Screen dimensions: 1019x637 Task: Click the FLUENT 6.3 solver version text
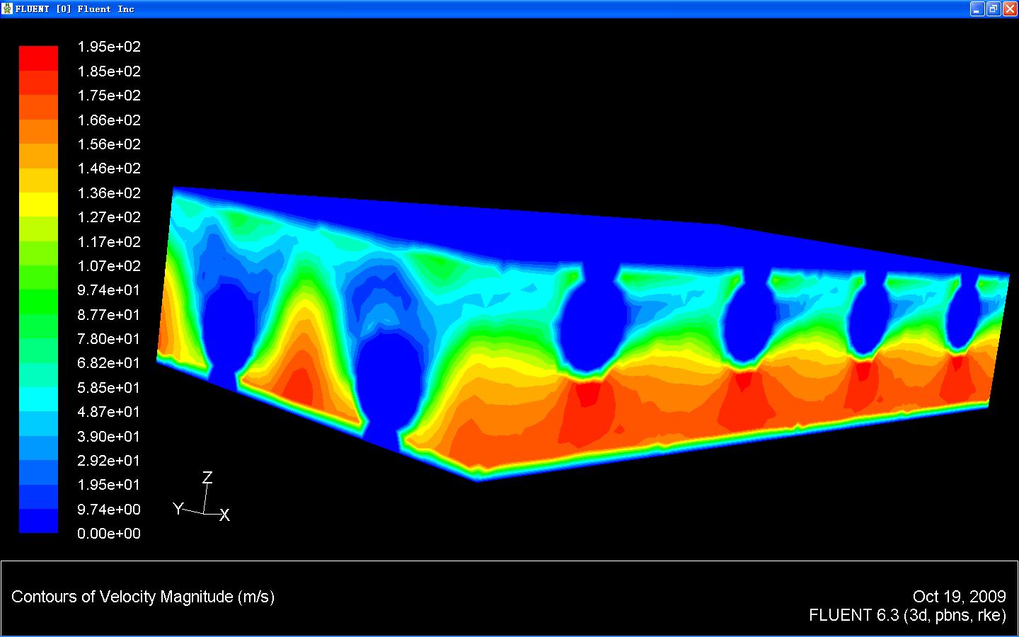pos(907,615)
